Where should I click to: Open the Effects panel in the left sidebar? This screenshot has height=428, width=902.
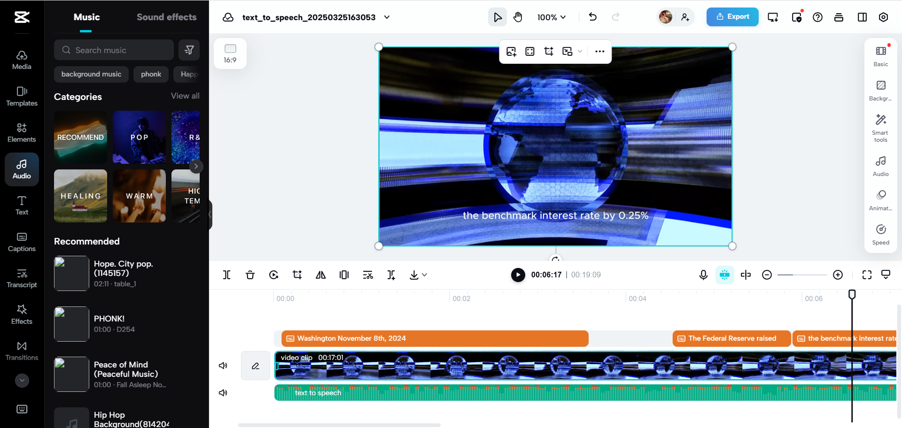22,313
